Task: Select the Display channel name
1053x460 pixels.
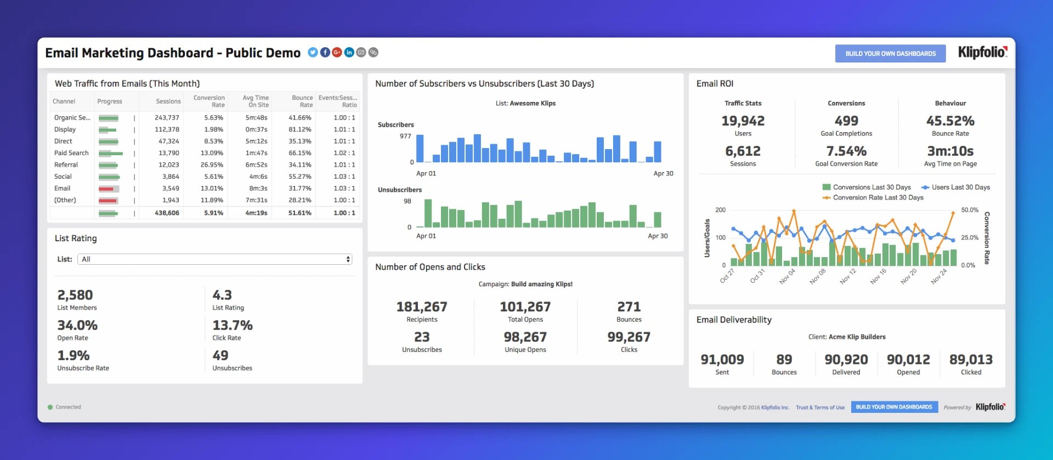Action: click(65, 129)
